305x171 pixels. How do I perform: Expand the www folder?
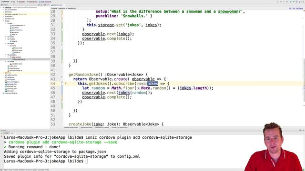(3, 73)
